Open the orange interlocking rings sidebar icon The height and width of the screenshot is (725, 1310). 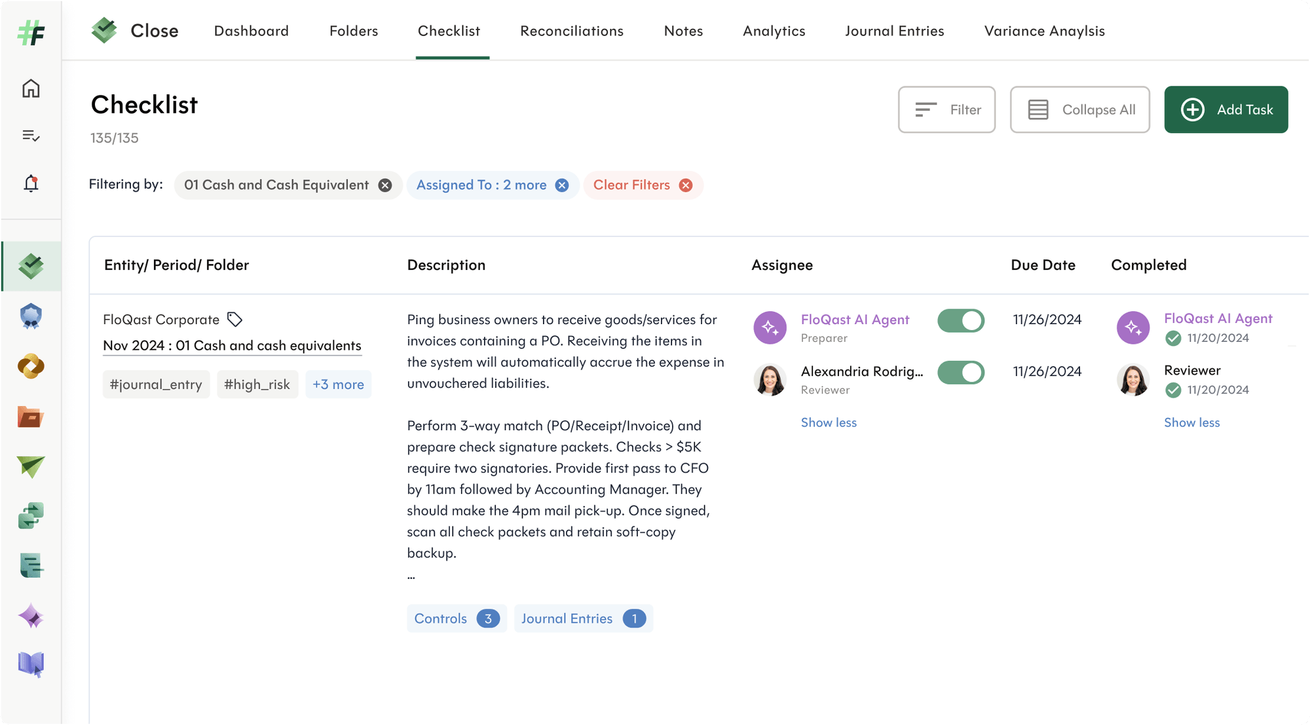pos(31,366)
